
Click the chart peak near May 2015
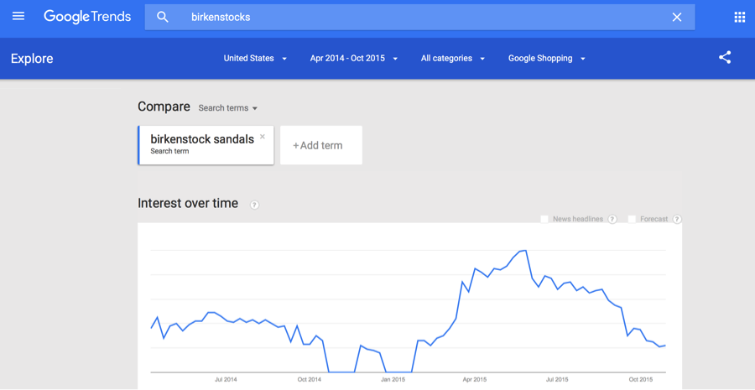tap(525, 251)
